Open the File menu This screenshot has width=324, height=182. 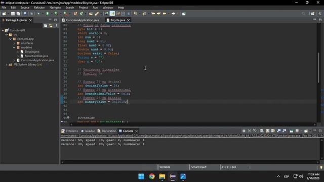pos(4,8)
